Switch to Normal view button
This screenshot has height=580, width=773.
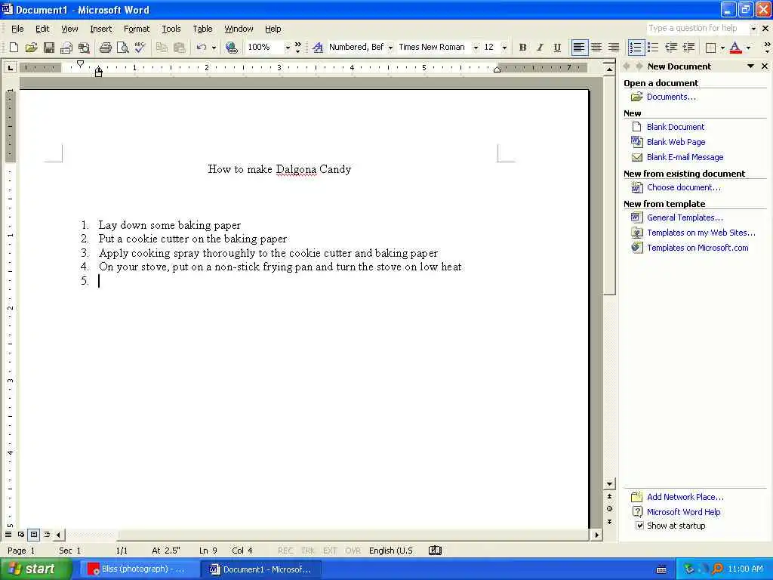[x=8, y=534]
